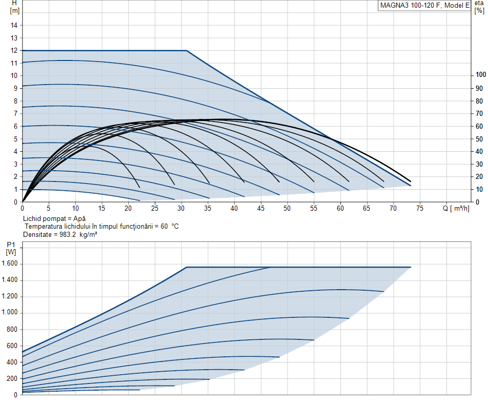Click the '800' power axis value
The height and width of the screenshot is (404, 488).
12,329
